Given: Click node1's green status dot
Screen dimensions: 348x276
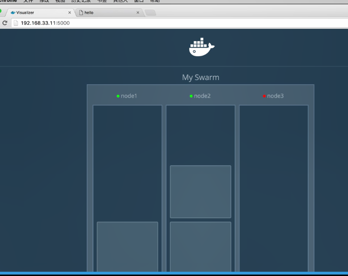Looking at the screenshot, I should pyautogui.click(x=118, y=96).
